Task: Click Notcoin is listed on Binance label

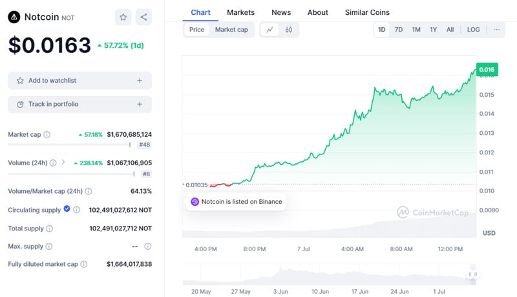Action: (x=242, y=202)
